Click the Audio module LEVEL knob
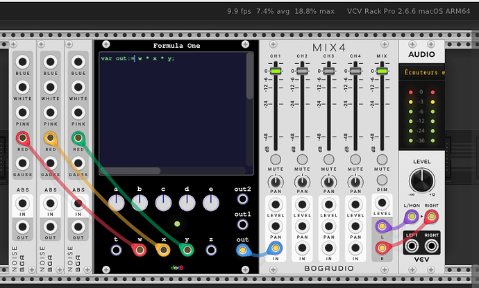The width and height of the screenshot is (479, 288). 422,181
